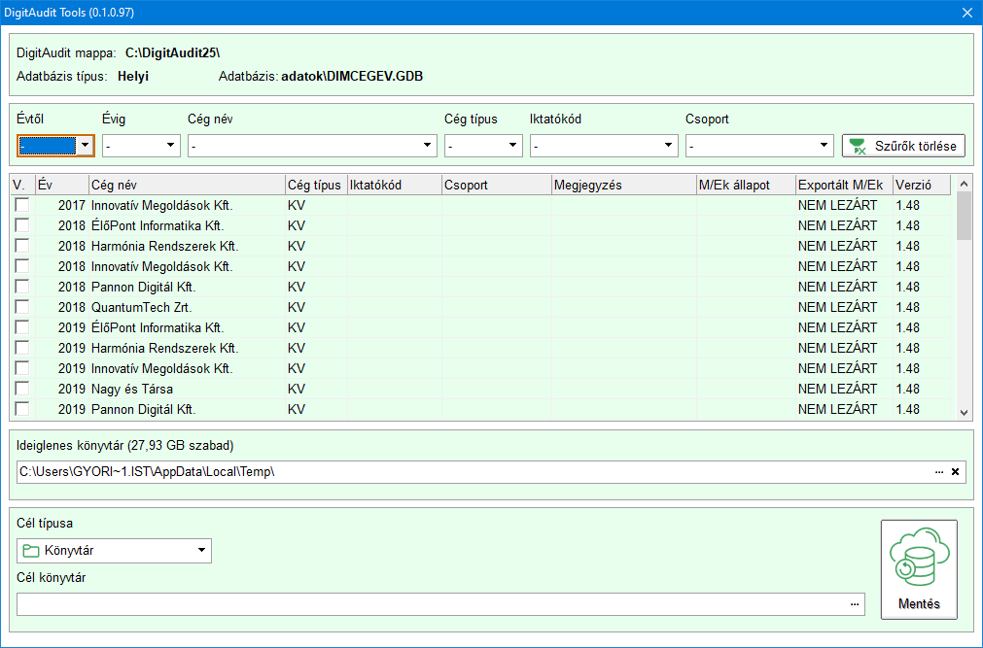The height and width of the screenshot is (648, 983).
Task: Expand the Cég típus filter dropdown
Action: (512, 146)
